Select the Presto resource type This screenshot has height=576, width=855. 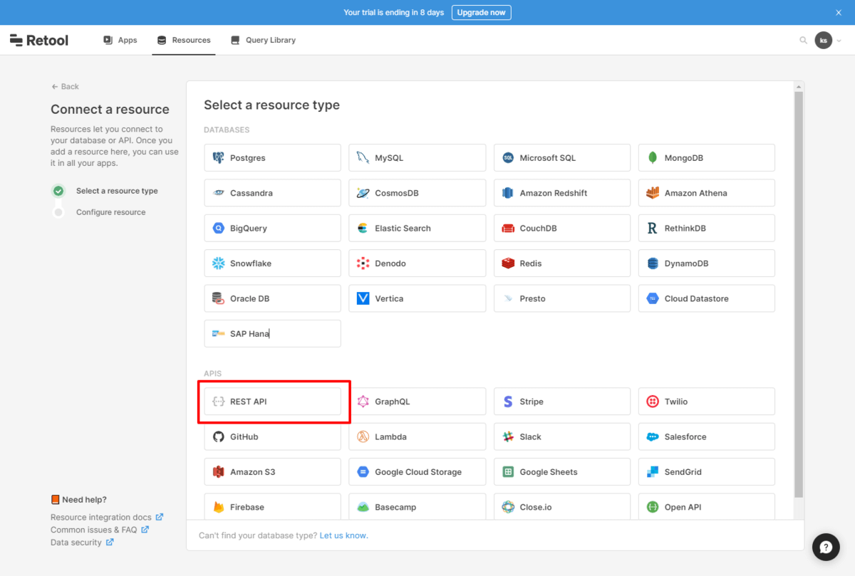(x=561, y=298)
